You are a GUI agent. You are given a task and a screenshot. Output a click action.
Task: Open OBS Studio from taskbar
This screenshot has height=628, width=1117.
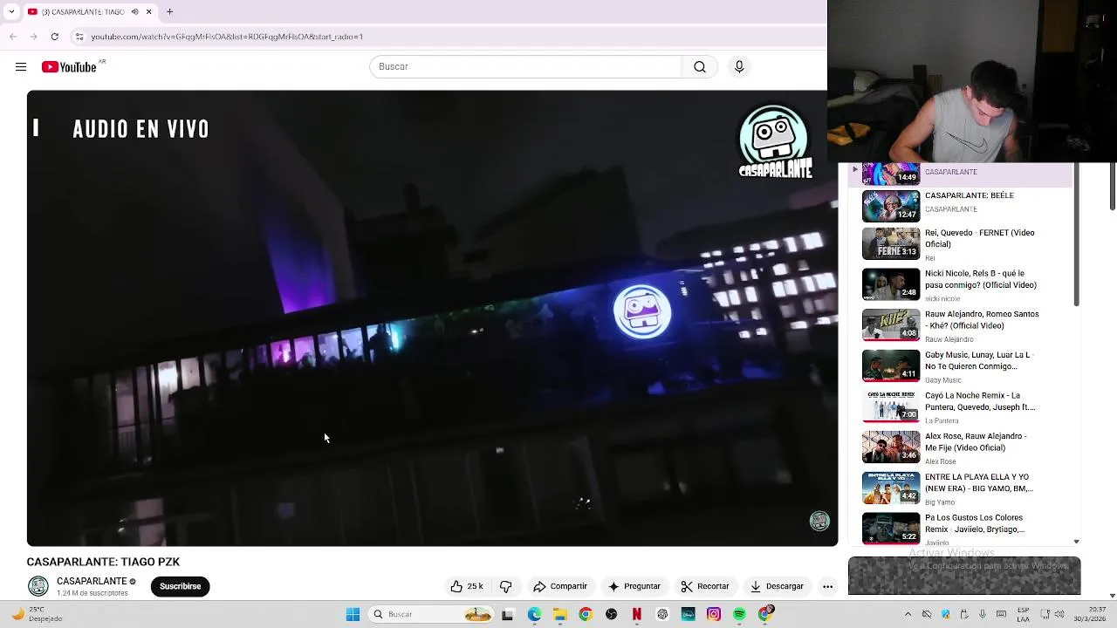[x=611, y=615]
